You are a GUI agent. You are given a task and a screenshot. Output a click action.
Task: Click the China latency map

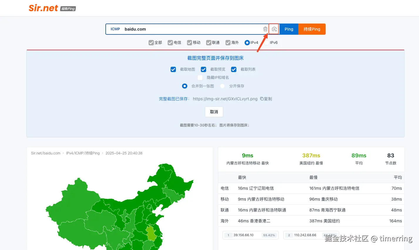[120, 207]
